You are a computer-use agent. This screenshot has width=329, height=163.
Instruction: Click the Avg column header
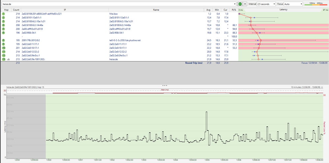208,10
